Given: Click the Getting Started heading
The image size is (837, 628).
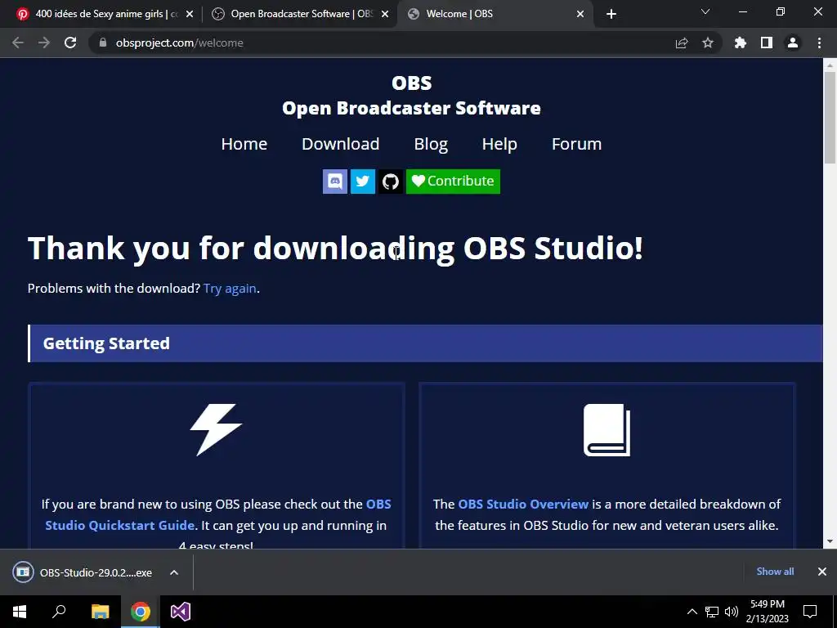Looking at the screenshot, I should 106,343.
